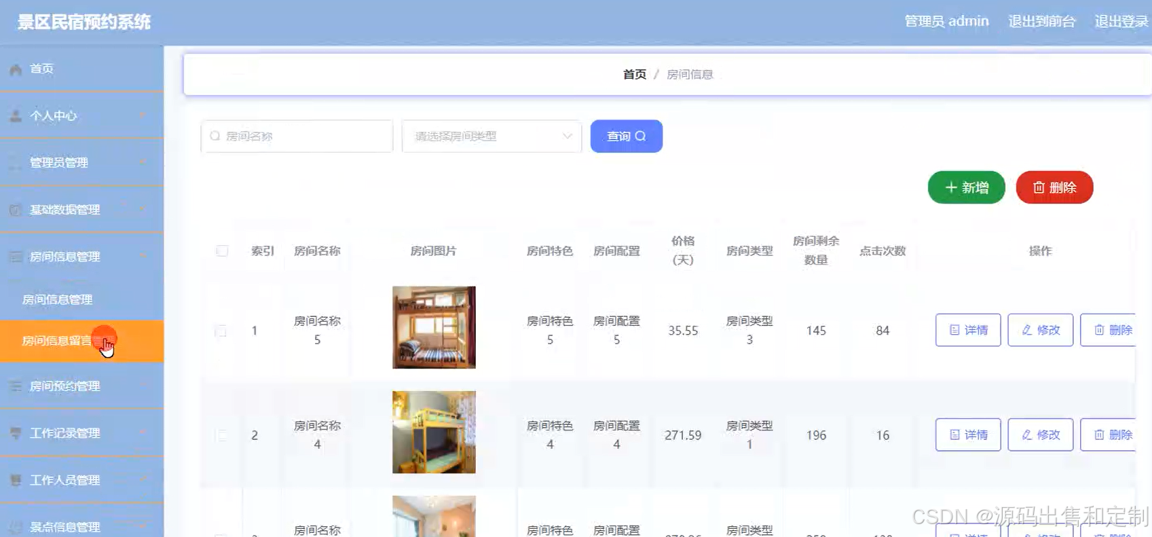The image size is (1152, 537).
Task: Click the icon beside 景点信息管理
Action: click(x=16, y=527)
